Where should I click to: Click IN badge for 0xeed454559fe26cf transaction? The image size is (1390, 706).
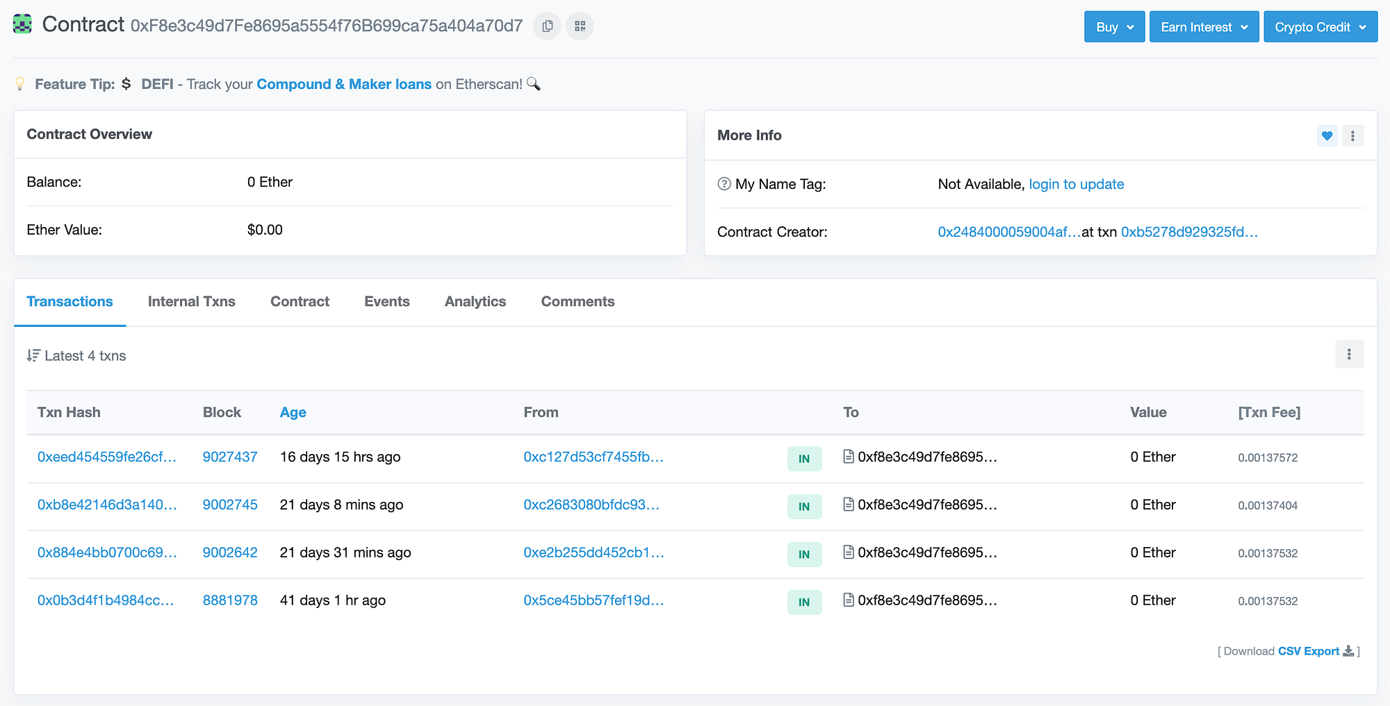tap(804, 459)
